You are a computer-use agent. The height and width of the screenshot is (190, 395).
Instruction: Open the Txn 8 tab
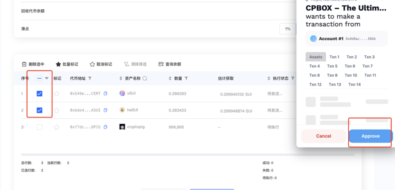tap(315, 75)
